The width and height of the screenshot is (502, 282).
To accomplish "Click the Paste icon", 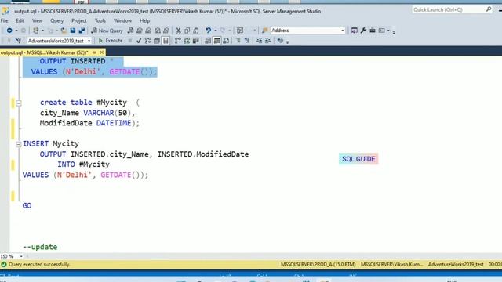I will point(196,31).
